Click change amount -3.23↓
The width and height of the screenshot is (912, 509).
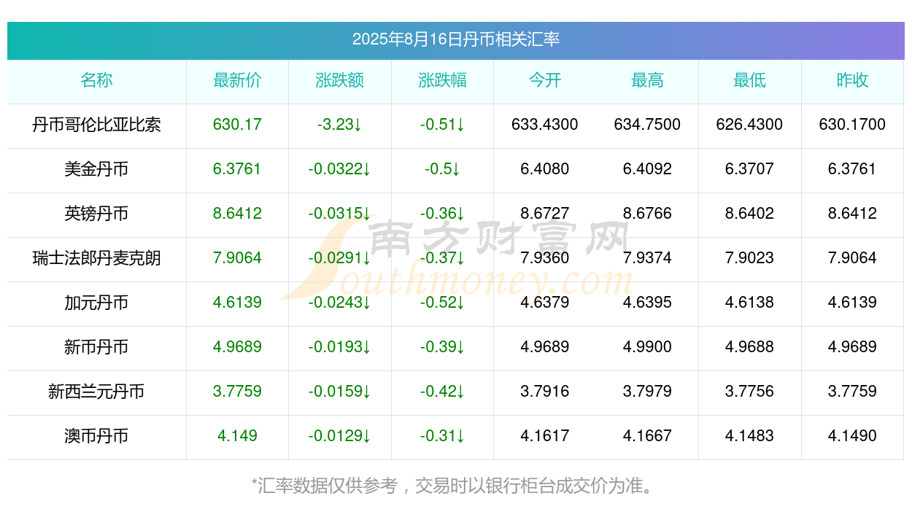pos(340,125)
